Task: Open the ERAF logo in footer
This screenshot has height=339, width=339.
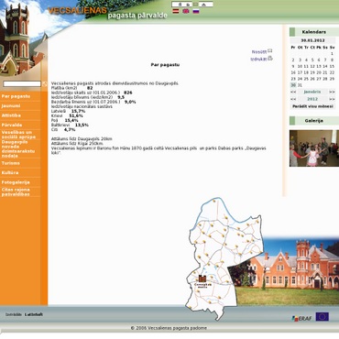Action: pyautogui.click(x=301, y=319)
